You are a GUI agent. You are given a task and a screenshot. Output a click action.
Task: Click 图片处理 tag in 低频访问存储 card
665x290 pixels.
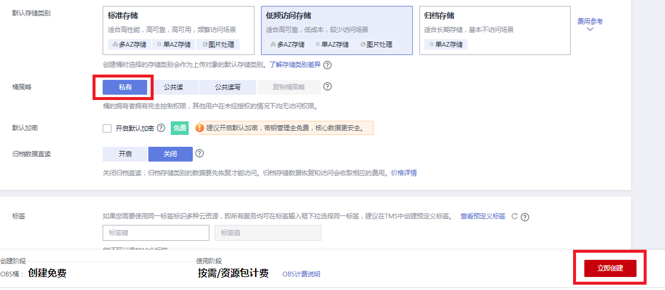(377, 44)
